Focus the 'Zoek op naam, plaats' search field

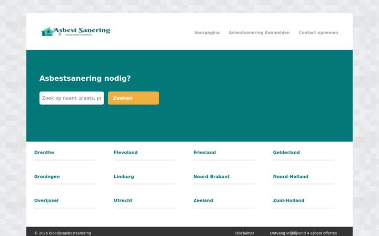point(72,98)
